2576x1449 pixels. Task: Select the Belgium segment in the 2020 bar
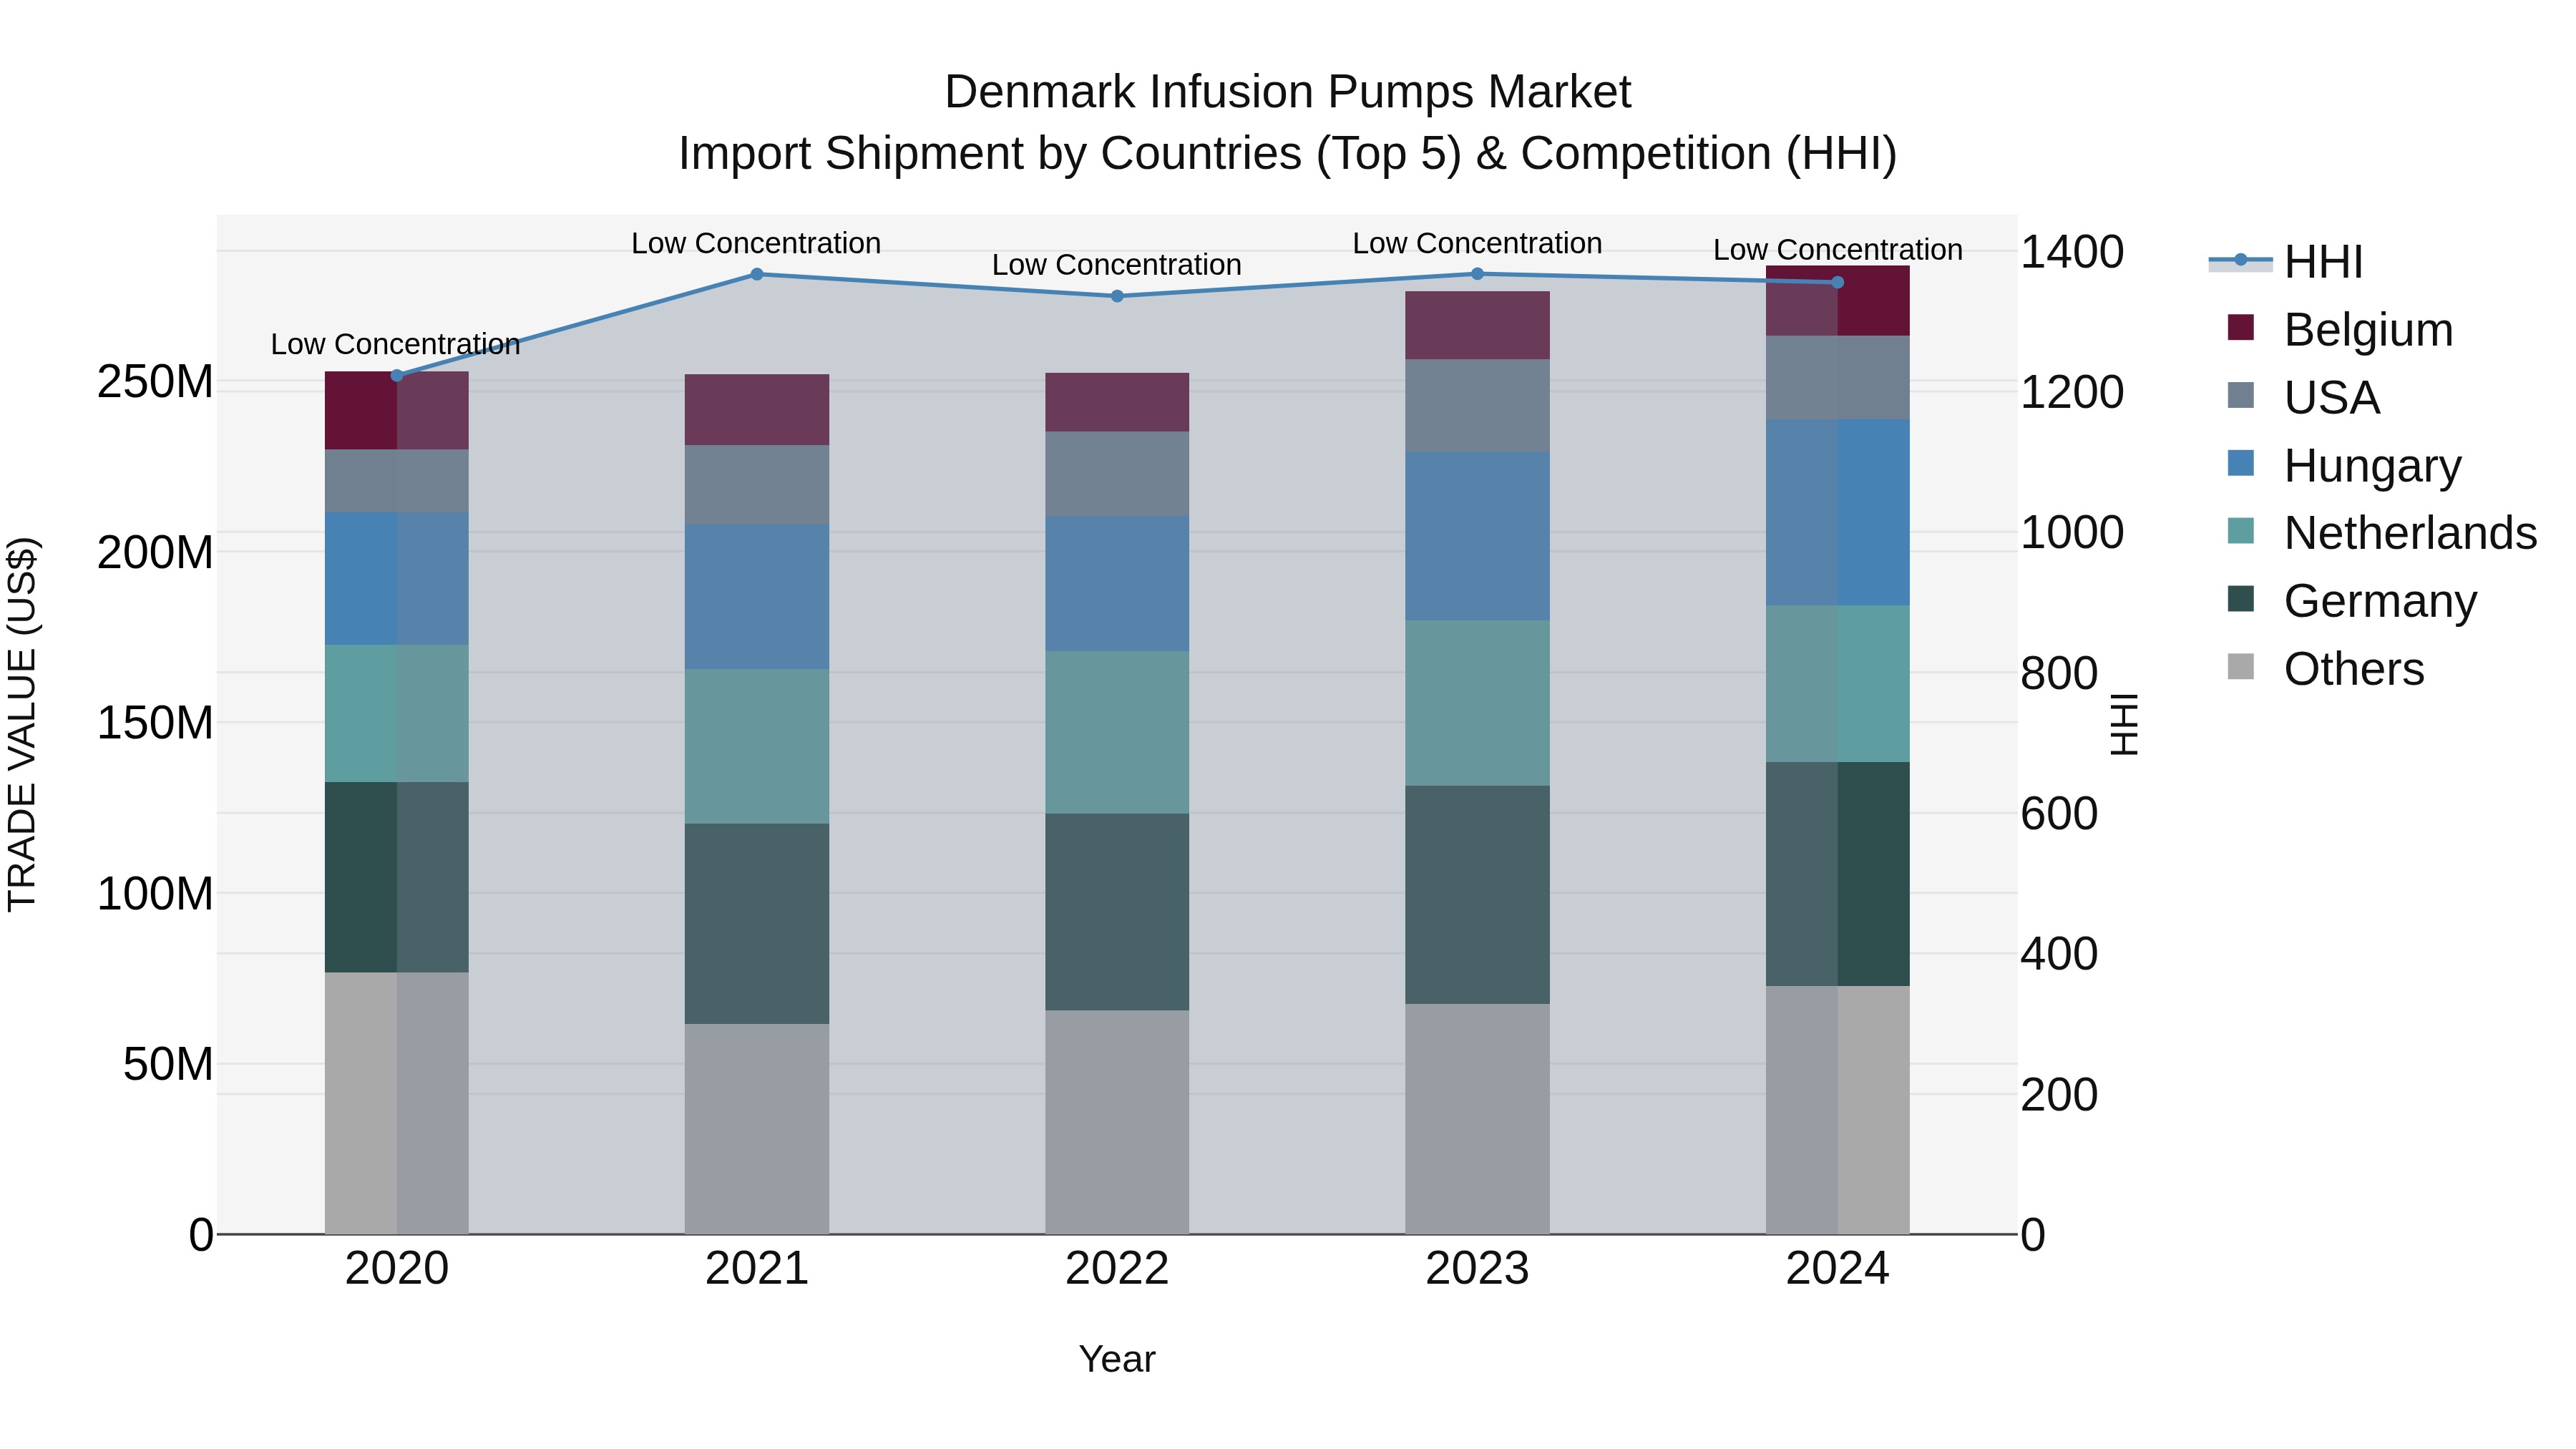pyautogui.click(x=397, y=411)
